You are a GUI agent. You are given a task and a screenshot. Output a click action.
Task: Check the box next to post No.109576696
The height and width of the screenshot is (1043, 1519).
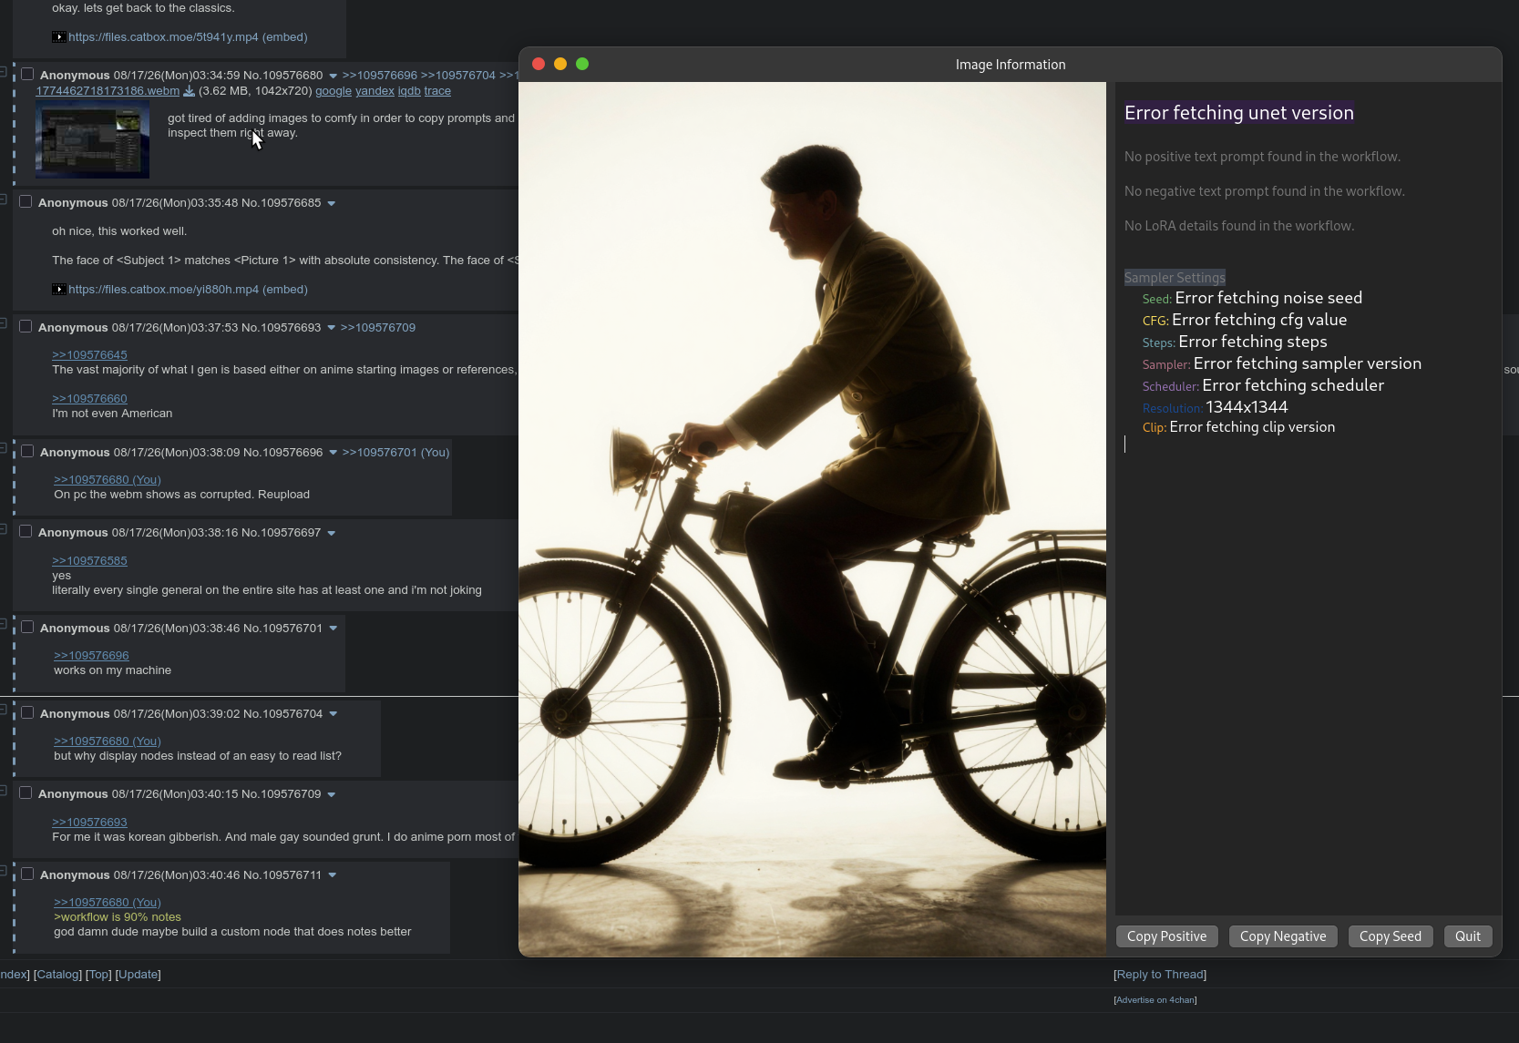click(x=27, y=451)
